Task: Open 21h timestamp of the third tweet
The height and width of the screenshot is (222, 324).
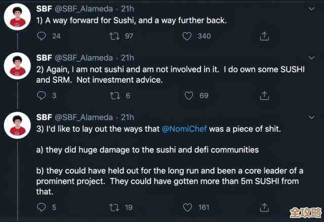Action: pos(127,117)
